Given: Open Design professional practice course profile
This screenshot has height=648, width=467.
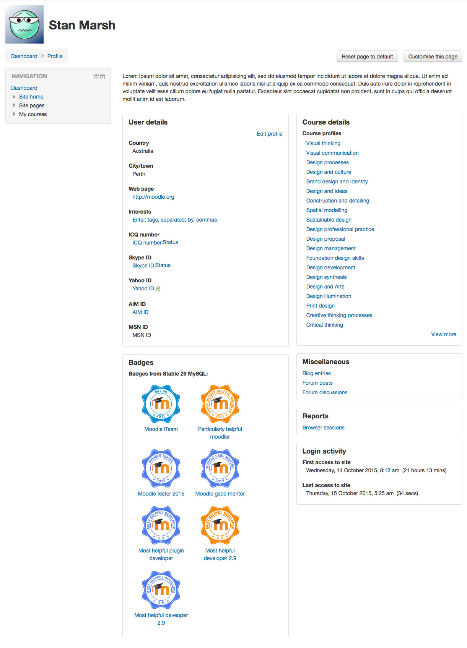Looking at the screenshot, I should point(340,229).
